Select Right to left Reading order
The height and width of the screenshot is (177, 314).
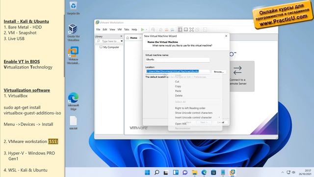coord(195,108)
